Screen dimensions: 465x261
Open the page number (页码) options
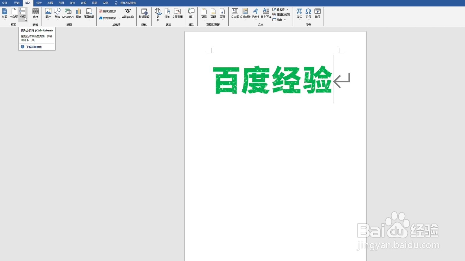point(222,14)
